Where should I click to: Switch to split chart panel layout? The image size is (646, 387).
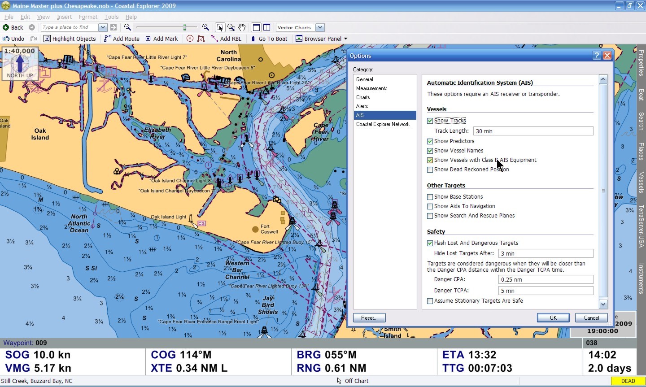(266, 27)
